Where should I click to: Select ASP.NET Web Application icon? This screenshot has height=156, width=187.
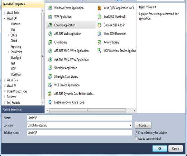[x=50, y=34]
